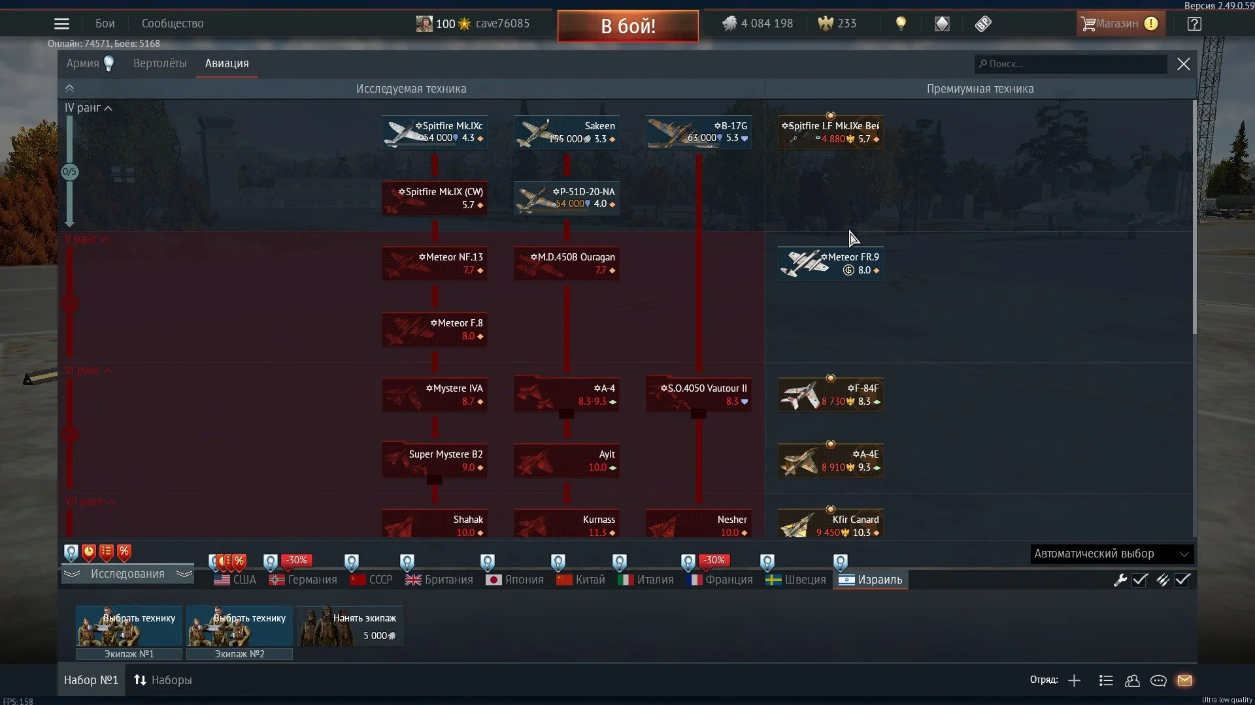The width and height of the screenshot is (1255, 705).
Task: Open the squad list icon
Action: (x=1106, y=681)
